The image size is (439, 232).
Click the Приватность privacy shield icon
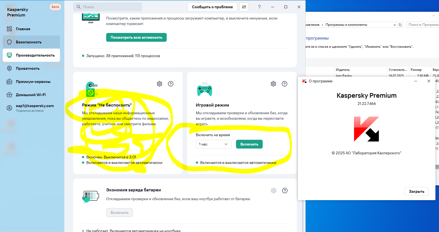[x=9, y=68]
